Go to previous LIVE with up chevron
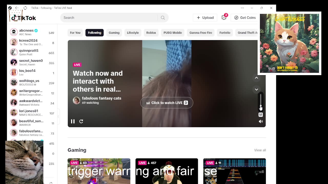328x184 pixels. click(x=257, y=78)
